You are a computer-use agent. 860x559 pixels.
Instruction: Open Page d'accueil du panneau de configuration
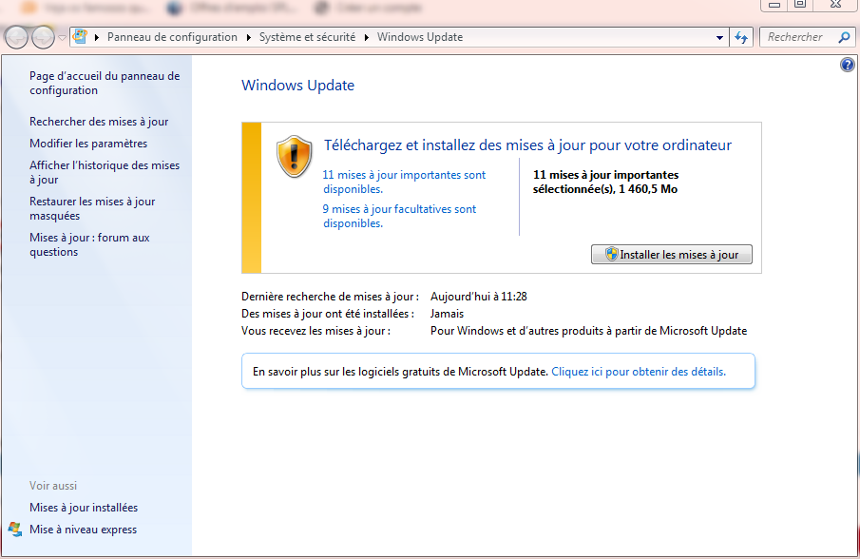105,83
